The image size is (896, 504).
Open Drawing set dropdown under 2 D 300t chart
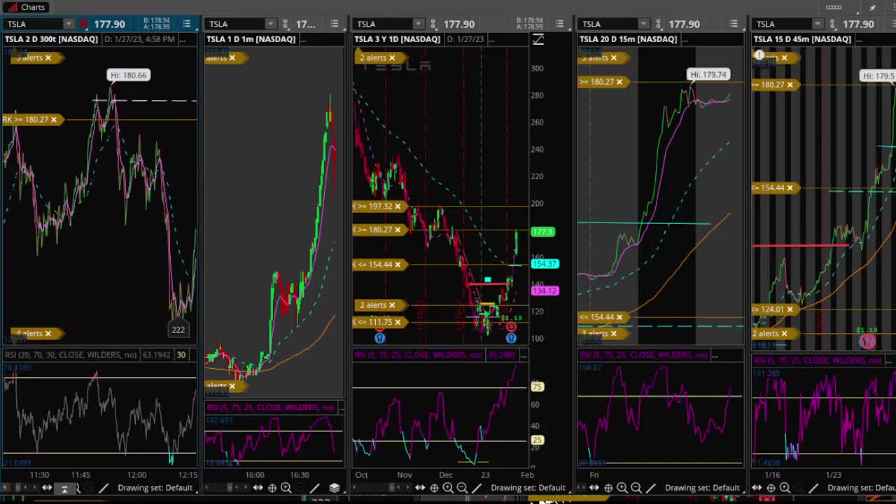[x=155, y=488]
